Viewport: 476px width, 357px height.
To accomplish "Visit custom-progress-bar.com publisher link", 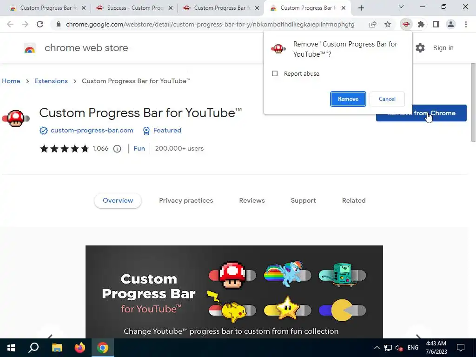I will coord(92,130).
